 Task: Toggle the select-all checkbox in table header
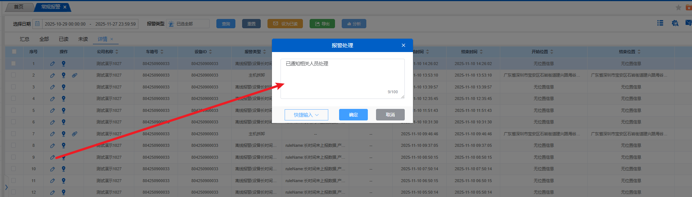pos(14,52)
